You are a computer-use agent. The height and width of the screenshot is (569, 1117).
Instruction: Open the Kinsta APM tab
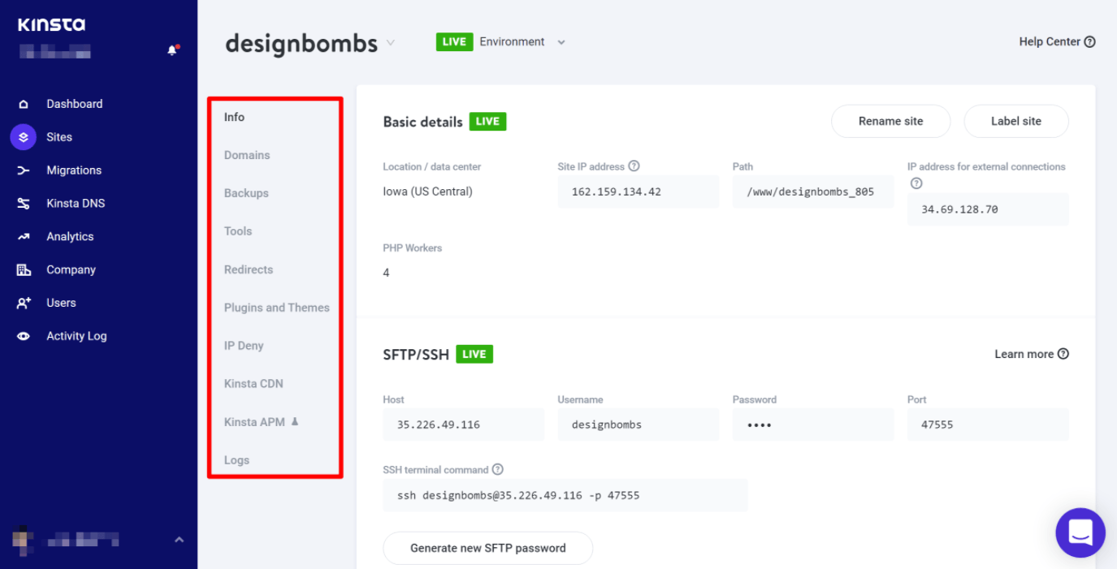pyautogui.click(x=254, y=422)
